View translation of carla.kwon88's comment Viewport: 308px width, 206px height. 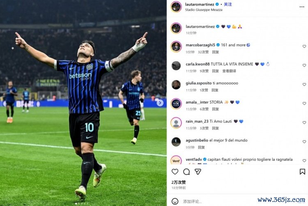click(229, 71)
